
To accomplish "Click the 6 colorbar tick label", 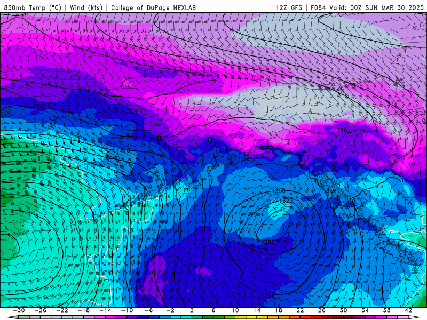I will click(x=213, y=310).
